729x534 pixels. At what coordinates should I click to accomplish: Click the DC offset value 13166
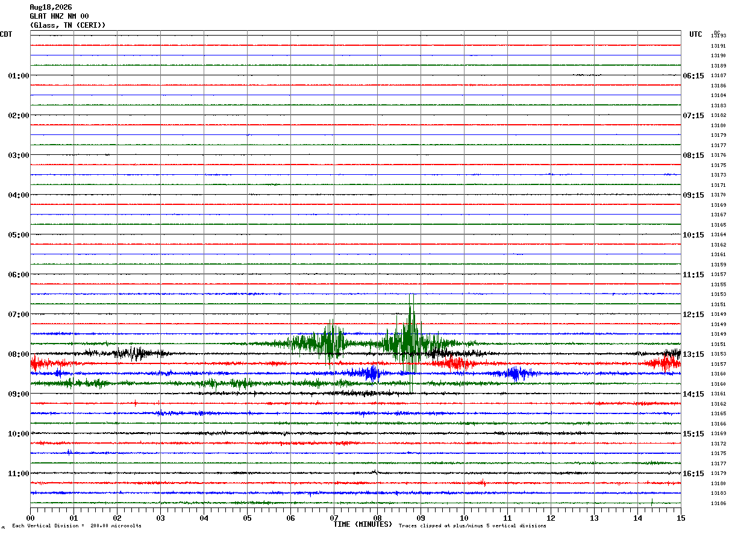718,424
